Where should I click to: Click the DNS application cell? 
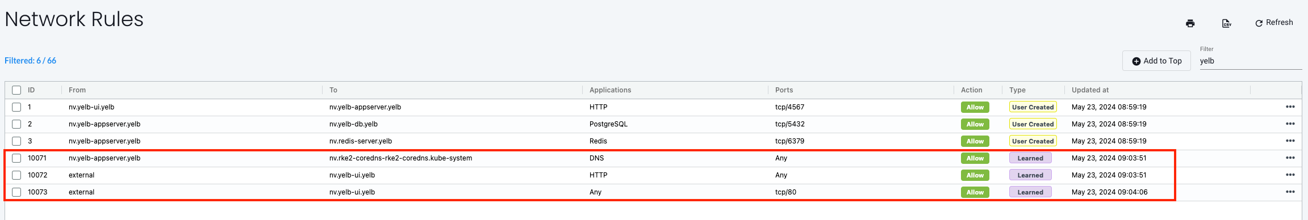click(x=596, y=158)
